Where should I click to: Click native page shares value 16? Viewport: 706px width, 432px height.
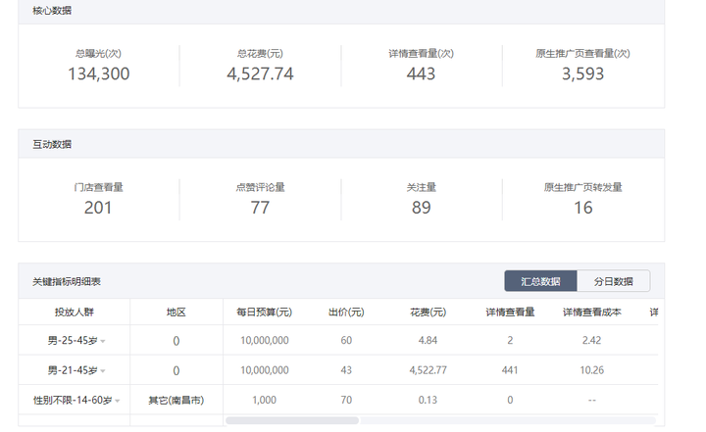coord(583,208)
